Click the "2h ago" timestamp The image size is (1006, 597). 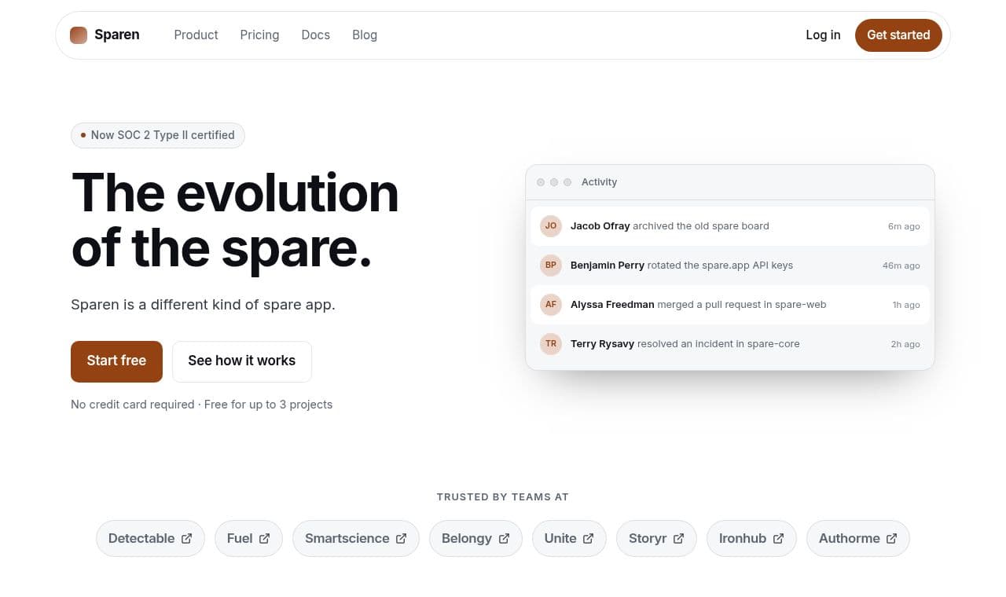(x=905, y=344)
